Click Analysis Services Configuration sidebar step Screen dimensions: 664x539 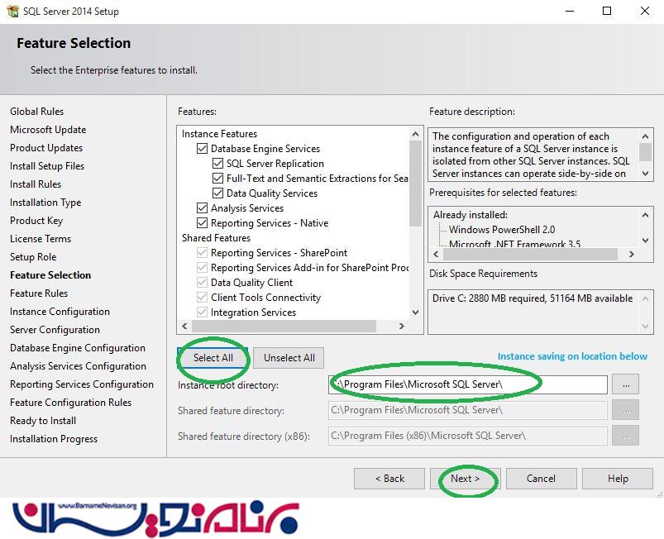pos(78,366)
